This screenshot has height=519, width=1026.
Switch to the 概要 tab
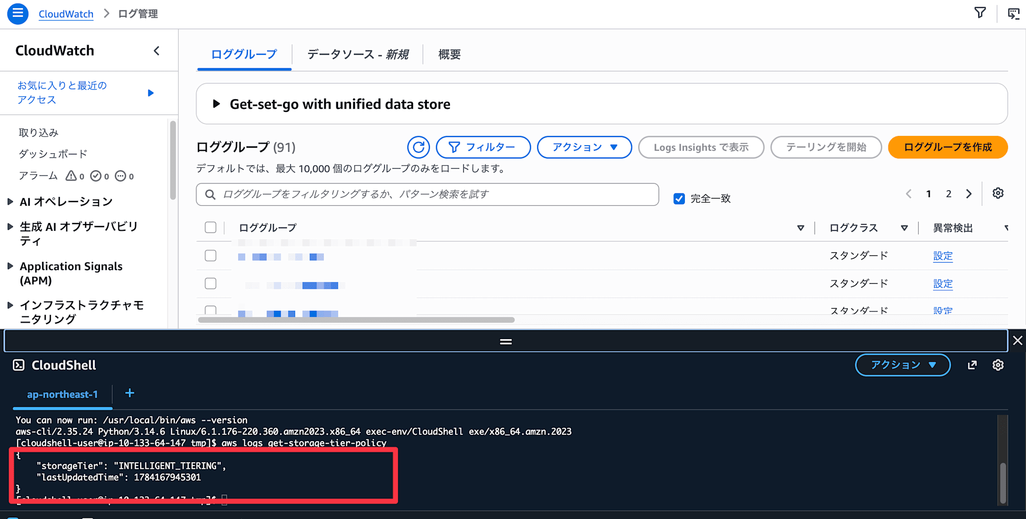449,54
